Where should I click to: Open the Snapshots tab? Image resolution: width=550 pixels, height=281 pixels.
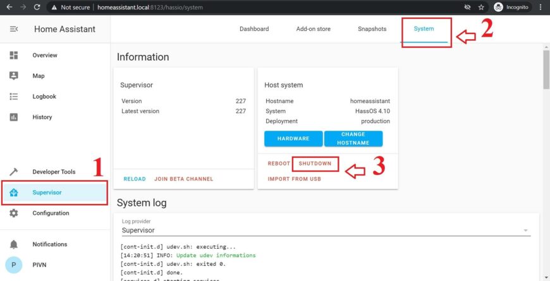click(372, 29)
